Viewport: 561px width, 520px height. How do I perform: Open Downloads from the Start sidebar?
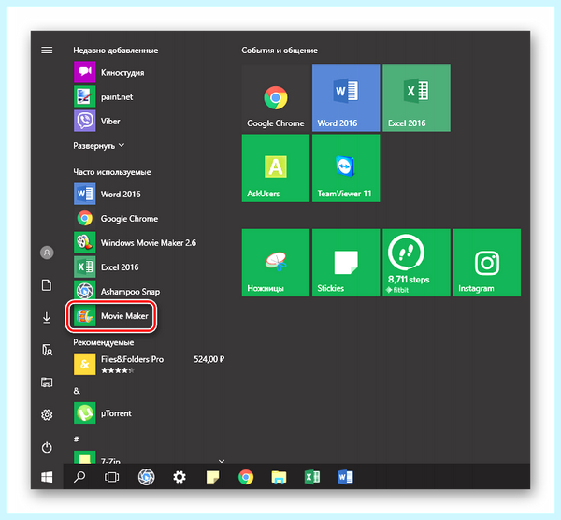[47, 317]
